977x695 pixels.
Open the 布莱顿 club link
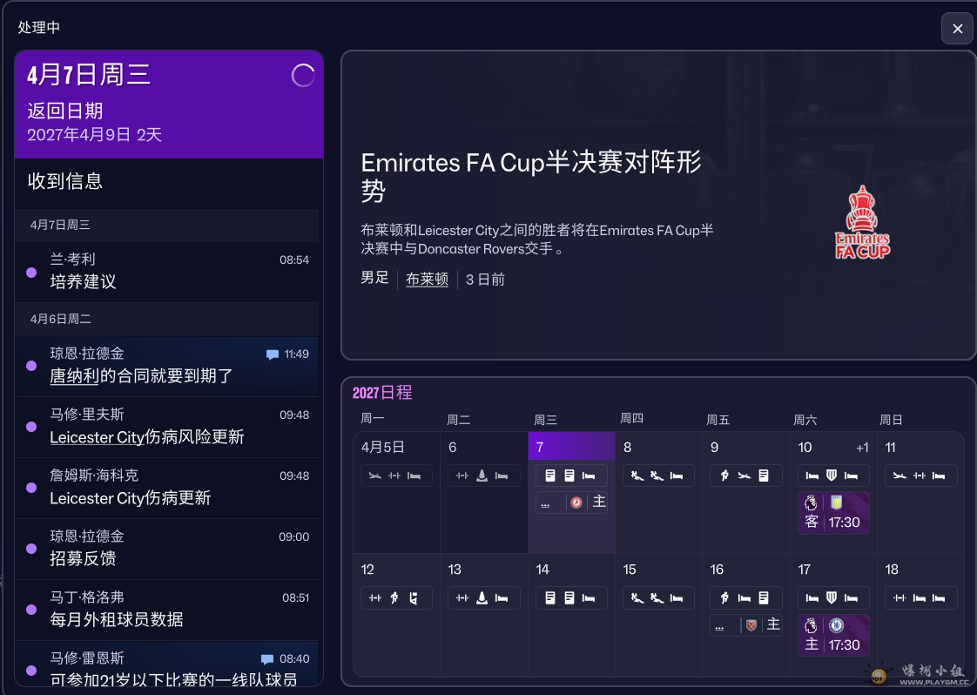tap(427, 279)
